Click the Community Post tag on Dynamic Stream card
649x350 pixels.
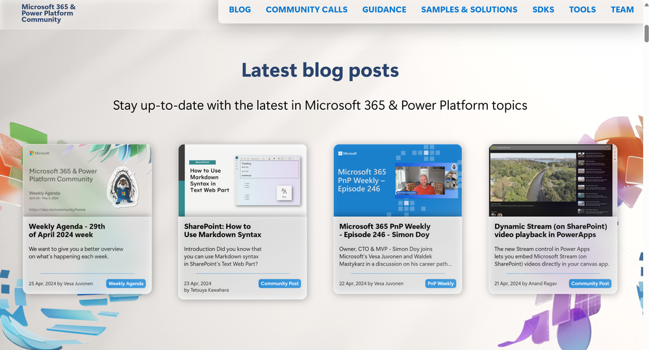pos(591,283)
